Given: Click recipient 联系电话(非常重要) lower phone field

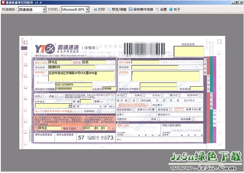Looking at the screenshot, I should pyautogui.click(x=158, y=89).
